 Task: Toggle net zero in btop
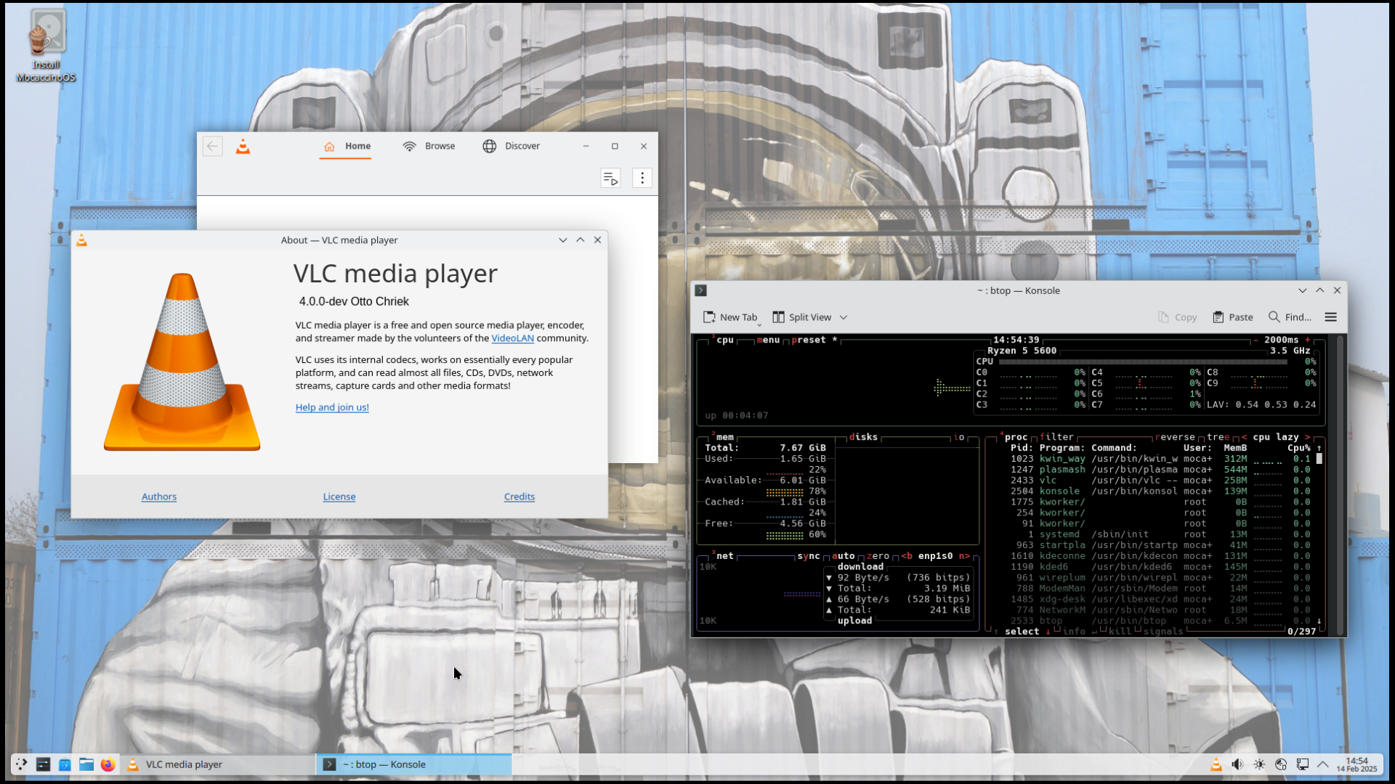pyautogui.click(x=878, y=556)
